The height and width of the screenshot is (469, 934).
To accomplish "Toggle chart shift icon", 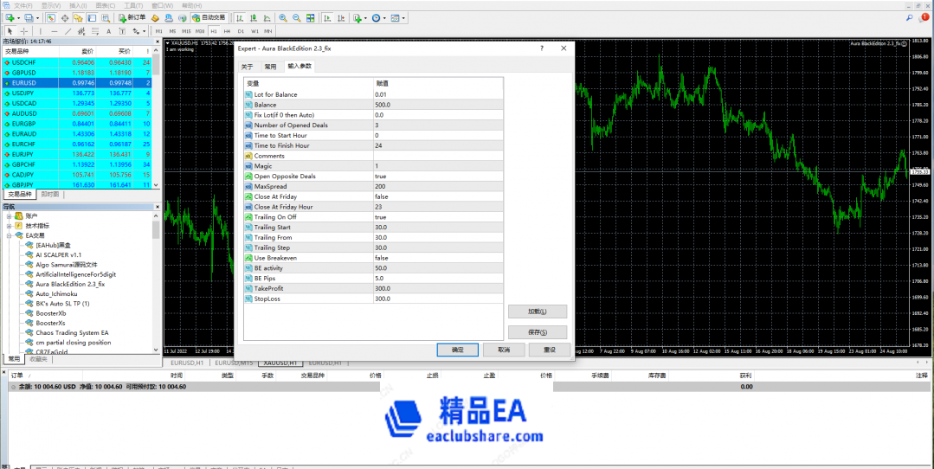I will pyautogui.click(x=341, y=18).
